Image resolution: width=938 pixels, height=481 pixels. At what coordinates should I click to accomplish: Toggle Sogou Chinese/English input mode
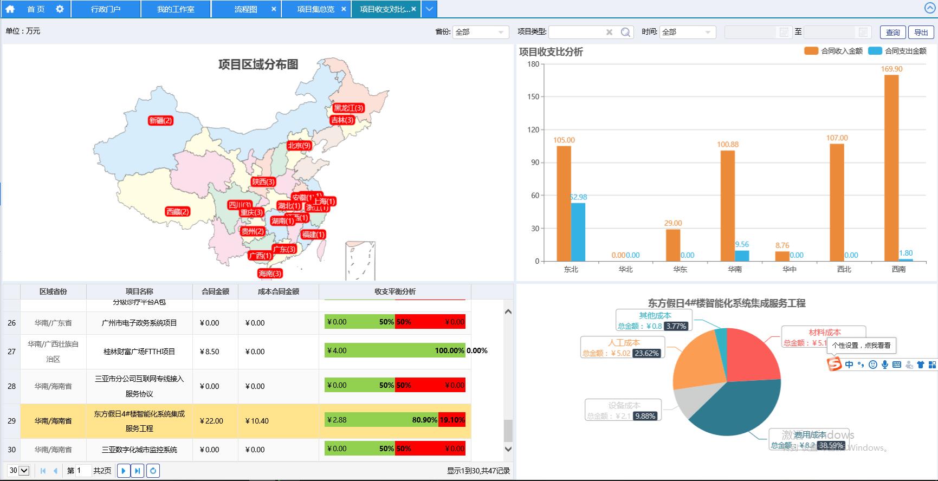[849, 365]
